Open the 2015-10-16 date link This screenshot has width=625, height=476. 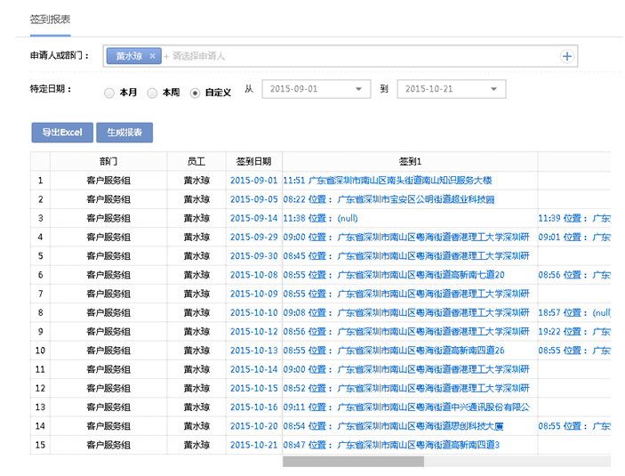coord(254,407)
